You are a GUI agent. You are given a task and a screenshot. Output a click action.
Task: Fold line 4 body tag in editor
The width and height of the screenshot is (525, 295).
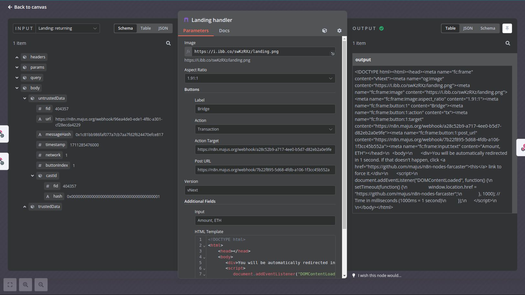click(204, 257)
